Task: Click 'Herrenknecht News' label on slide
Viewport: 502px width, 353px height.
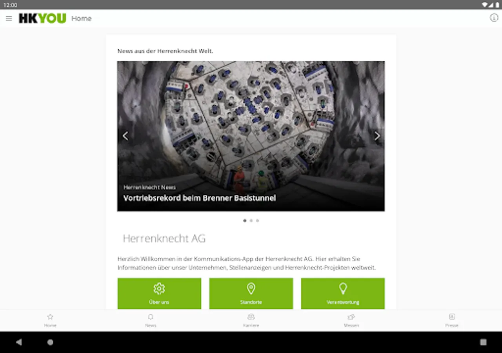Action: (x=149, y=187)
